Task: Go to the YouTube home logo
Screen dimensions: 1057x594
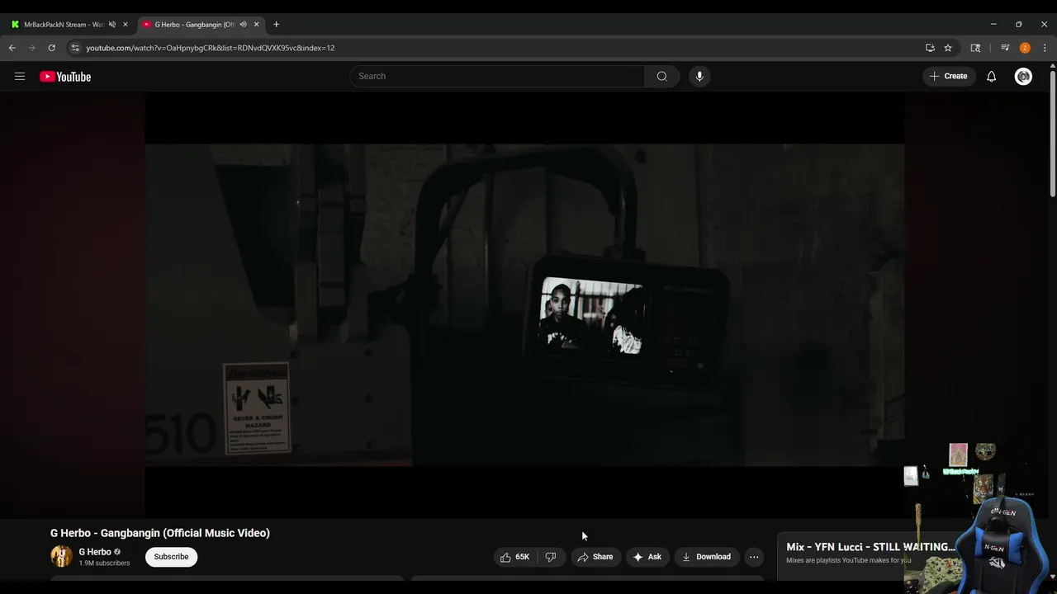Action: point(65,77)
